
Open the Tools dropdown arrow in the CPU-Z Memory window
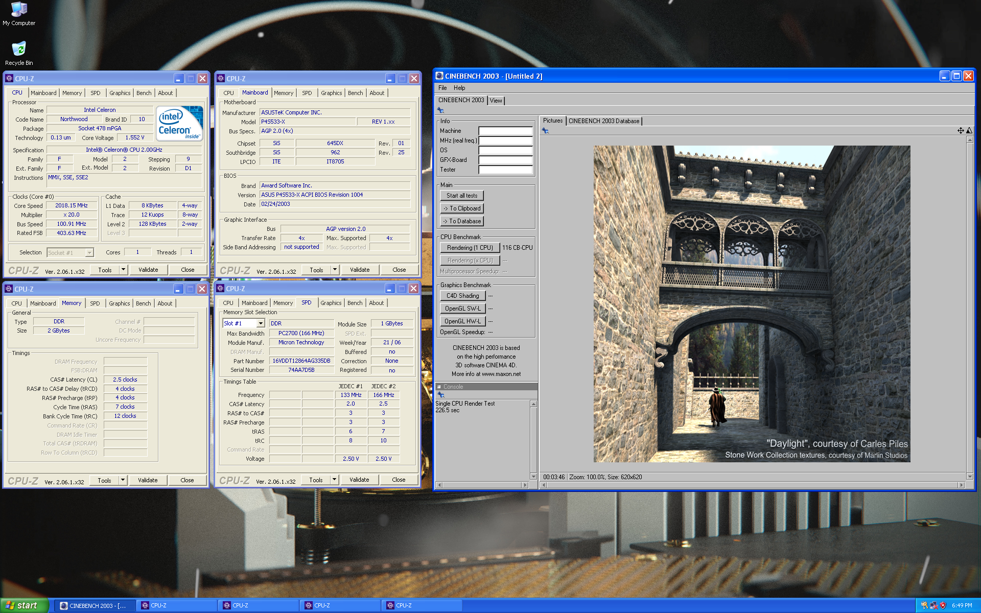(x=123, y=480)
